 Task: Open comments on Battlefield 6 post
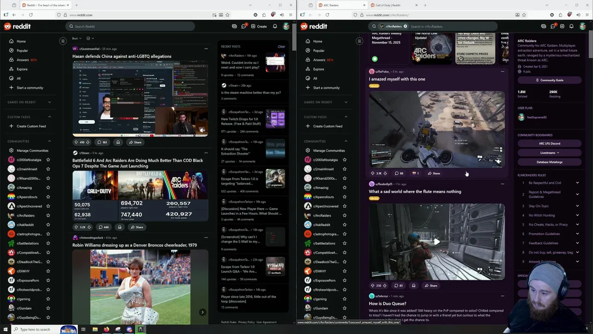(x=103, y=227)
